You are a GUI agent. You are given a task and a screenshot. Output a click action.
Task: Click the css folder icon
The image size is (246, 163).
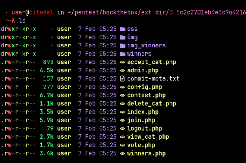(x=123, y=29)
